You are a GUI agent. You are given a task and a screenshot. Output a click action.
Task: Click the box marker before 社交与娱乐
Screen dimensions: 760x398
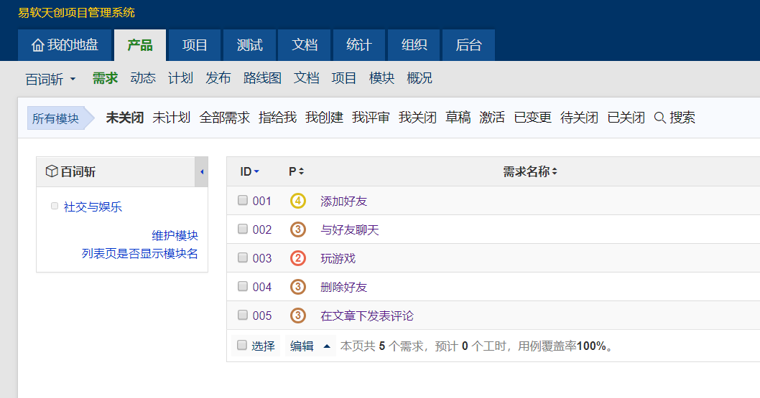tap(55, 206)
